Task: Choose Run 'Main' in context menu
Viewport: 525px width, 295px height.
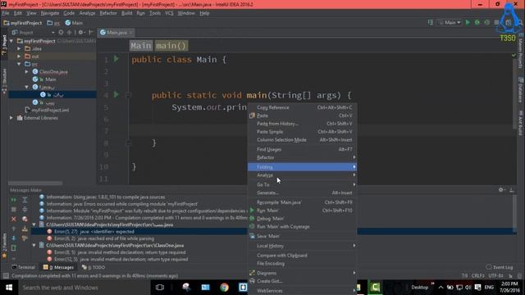Action: tap(302, 211)
